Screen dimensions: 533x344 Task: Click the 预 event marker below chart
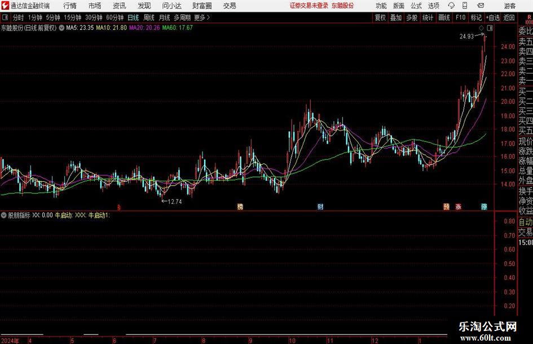tap(446, 207)
